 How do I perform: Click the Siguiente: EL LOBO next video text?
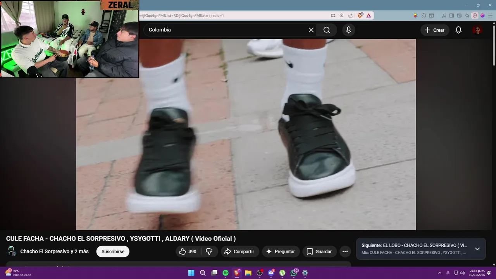[x=414, y=245]
